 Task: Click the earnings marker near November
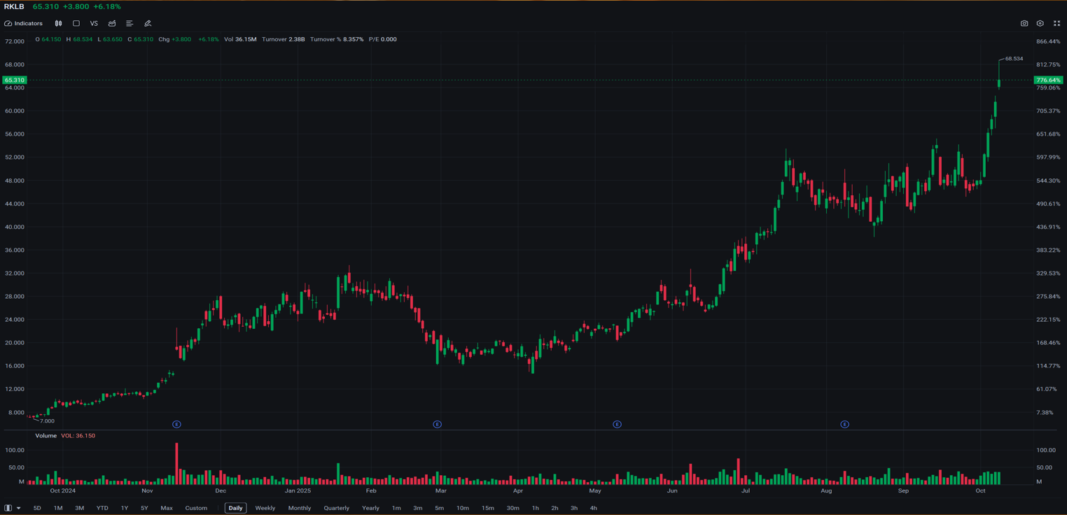[x=176, y=425]
